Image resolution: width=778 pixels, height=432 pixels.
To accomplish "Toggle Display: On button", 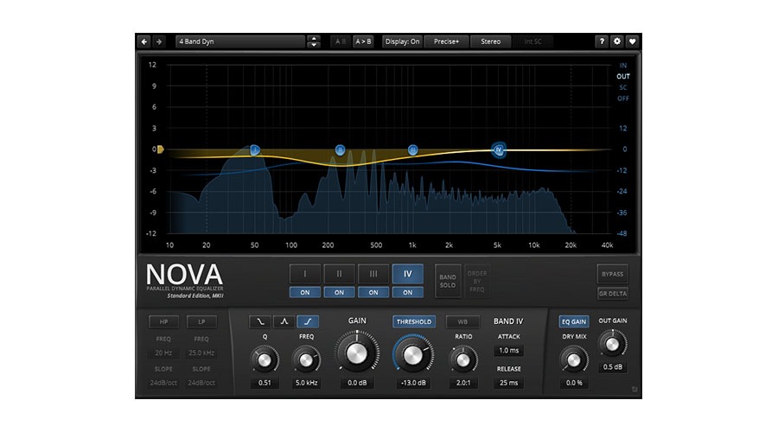I will point(402,41).
